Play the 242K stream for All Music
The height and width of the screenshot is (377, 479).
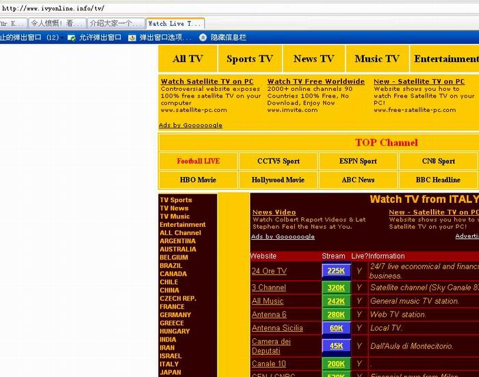[x=336, y=301]
